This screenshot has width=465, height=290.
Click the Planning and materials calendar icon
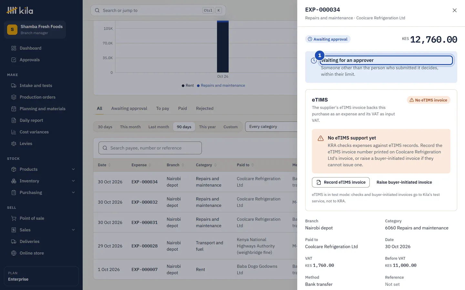(x=14, y=109)
